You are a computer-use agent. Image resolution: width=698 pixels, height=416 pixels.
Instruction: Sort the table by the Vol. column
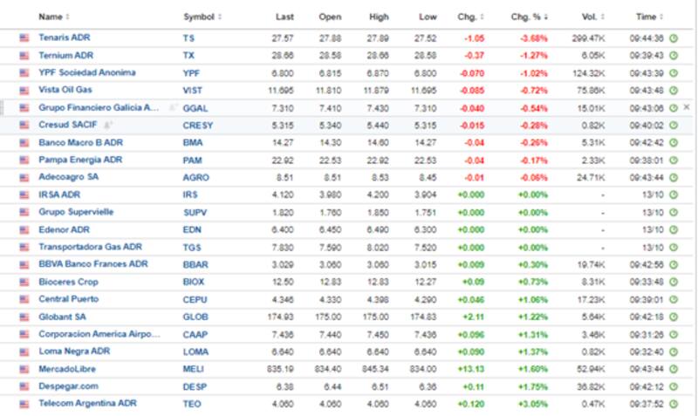(x=592, y=17)
